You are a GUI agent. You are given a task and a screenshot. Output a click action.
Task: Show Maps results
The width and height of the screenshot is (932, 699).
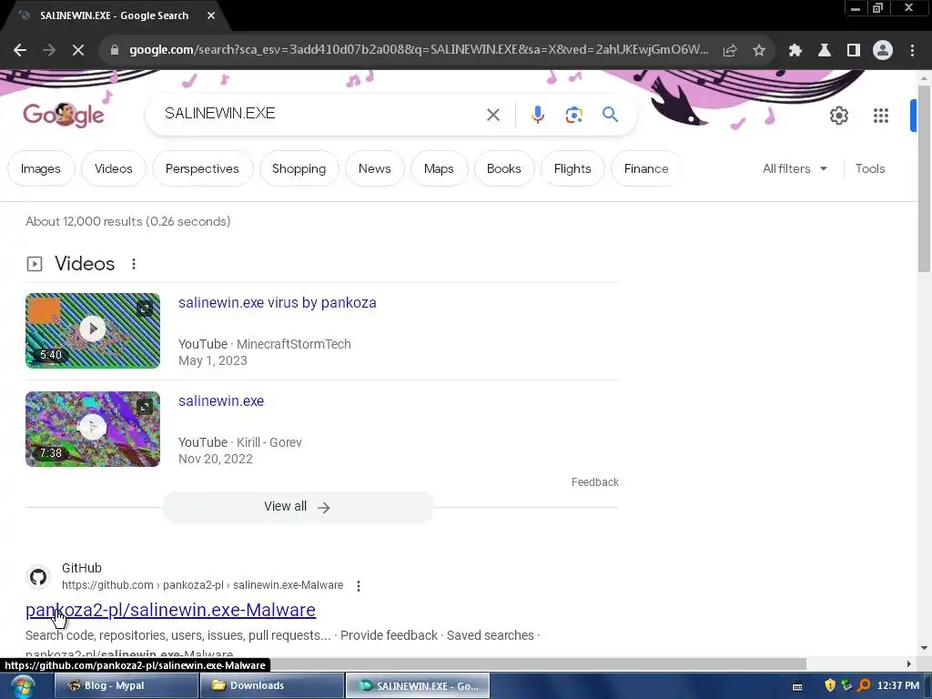pos(439,168)
